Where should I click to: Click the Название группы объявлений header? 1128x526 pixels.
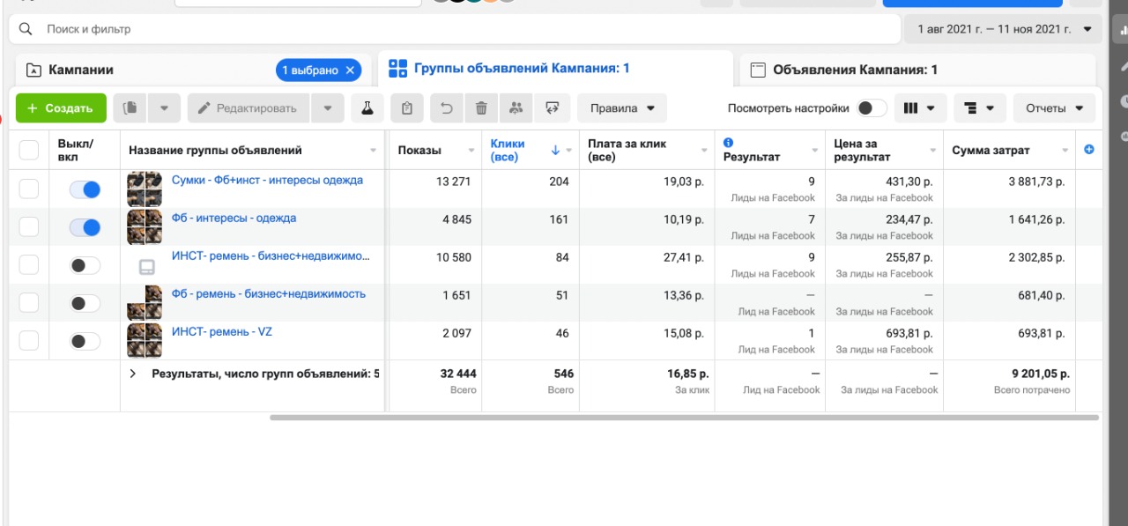215,151
